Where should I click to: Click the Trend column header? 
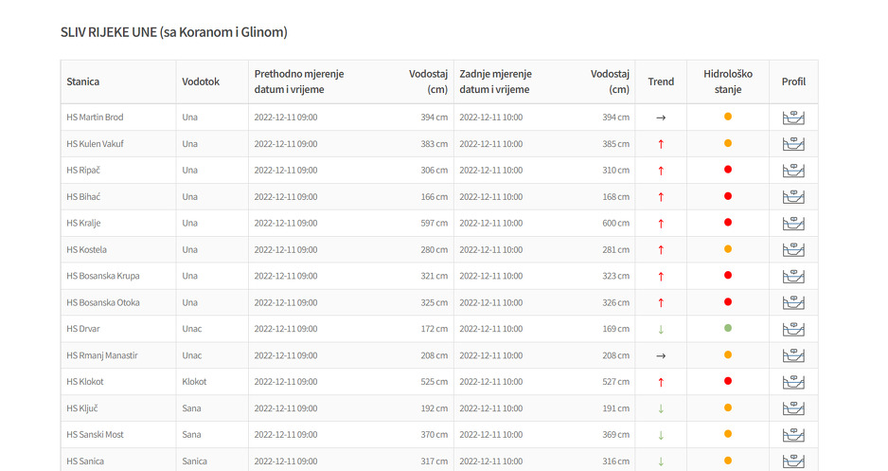[x=661, y=82]
